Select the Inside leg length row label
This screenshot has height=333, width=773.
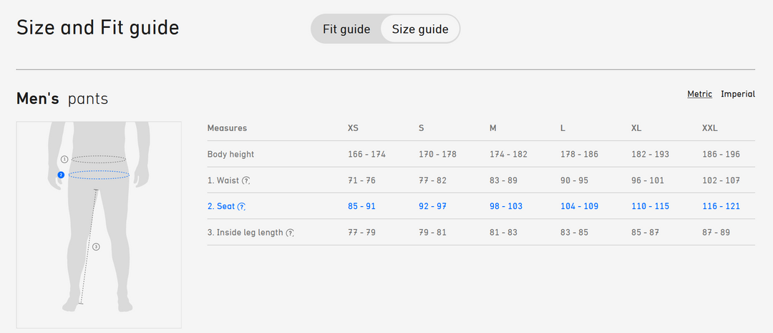[x=245, y=233]
